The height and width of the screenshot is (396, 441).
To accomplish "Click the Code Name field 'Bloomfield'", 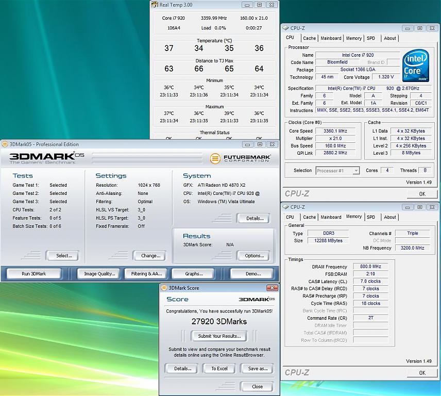I will (x=337, y=62).
